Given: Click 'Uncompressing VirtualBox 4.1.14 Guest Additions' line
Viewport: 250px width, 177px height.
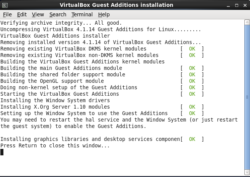Looking at the screenshot, I should click(x=100, y=30).
